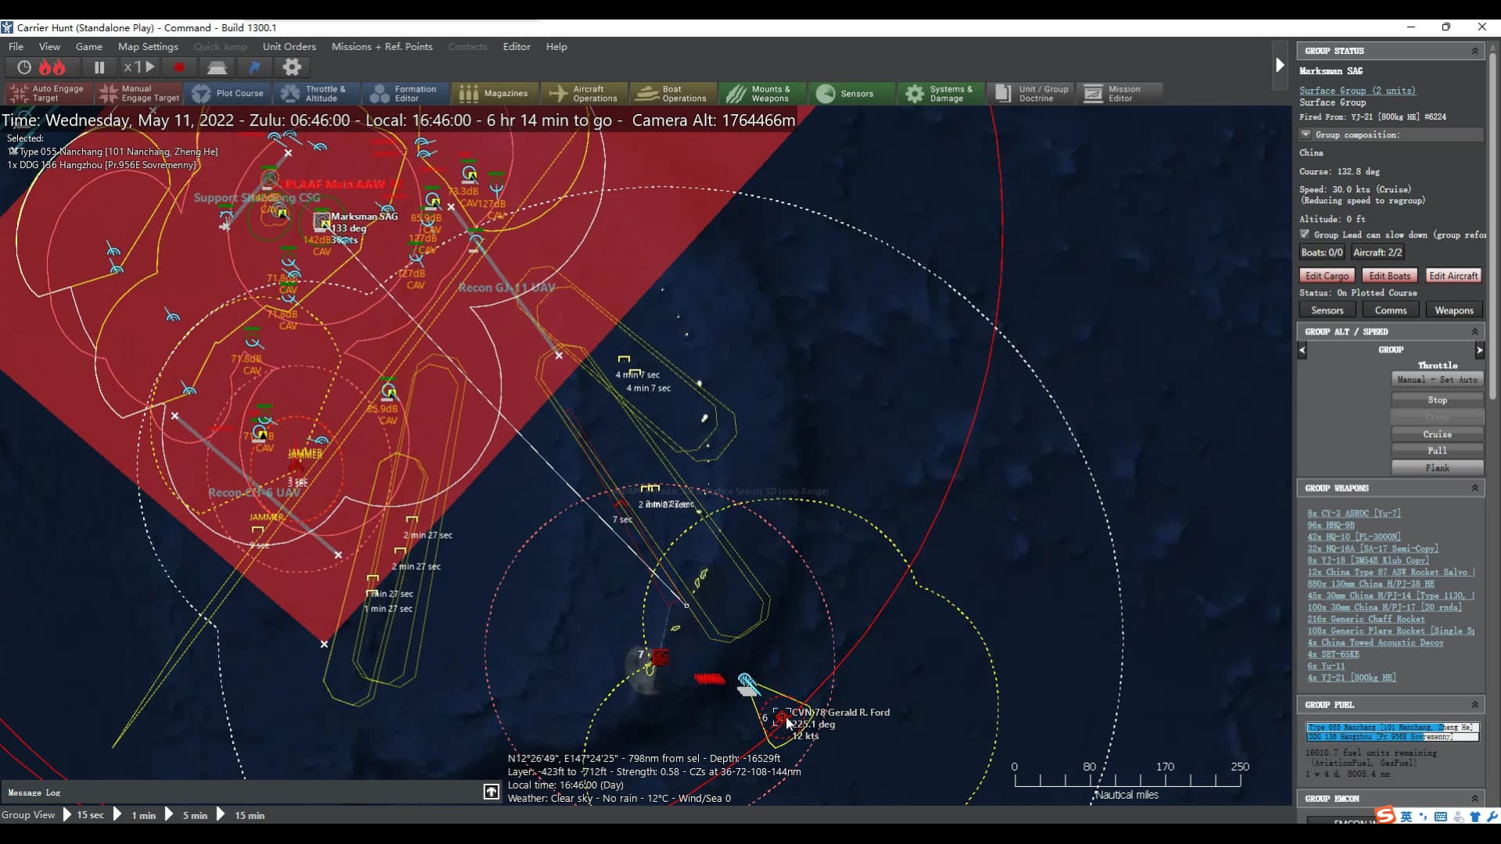This screenshot has width=1501, height=844.
Task: Click the Aircraft: 2/2 button
Action: [1377, 252]
